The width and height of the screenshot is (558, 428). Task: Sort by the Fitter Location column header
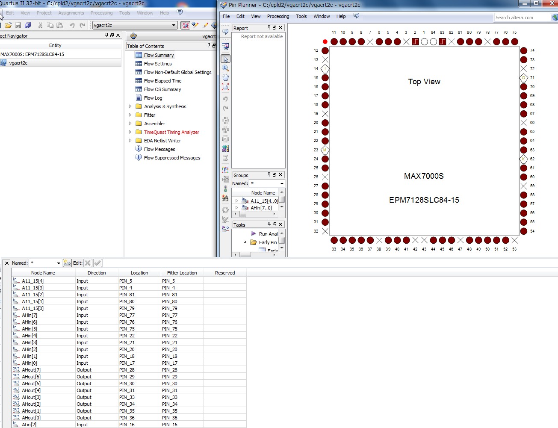click(x=182, y=273)
